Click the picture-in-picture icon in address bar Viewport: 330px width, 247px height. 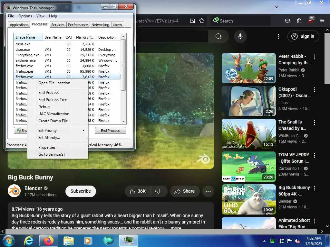tap(193, 21)
